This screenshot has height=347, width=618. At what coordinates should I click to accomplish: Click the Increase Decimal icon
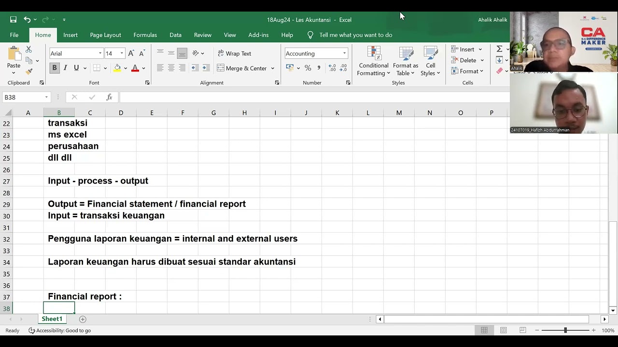coord(332,68)
